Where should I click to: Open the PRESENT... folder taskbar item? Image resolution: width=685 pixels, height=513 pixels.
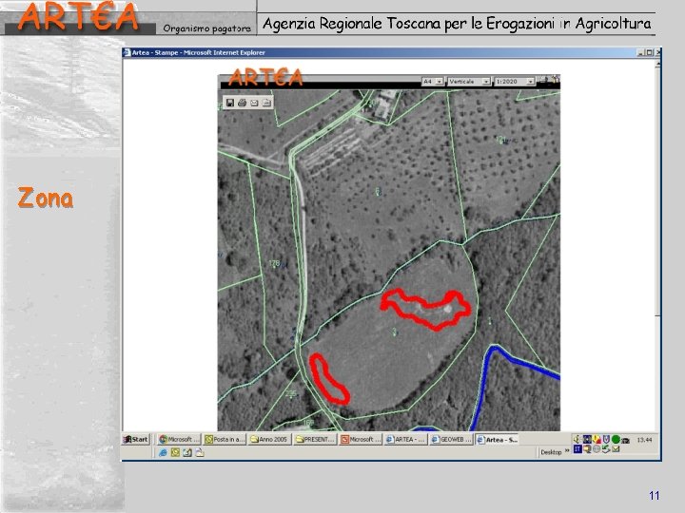coord(315,439)
